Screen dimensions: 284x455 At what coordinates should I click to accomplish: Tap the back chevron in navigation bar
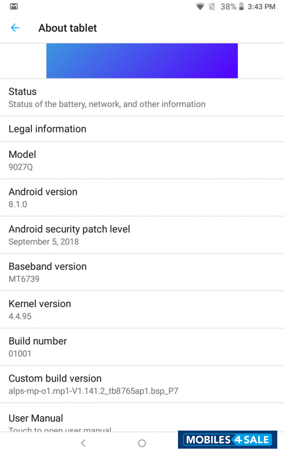(x=83, y=443)
